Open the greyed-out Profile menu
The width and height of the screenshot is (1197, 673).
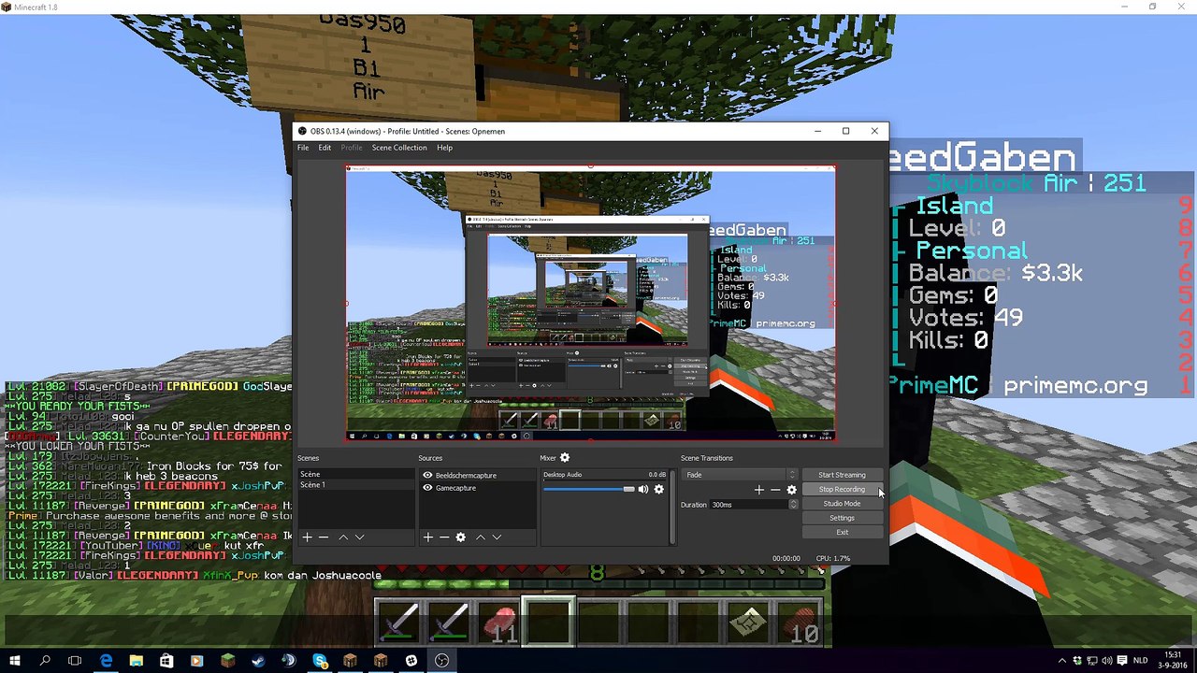tap(352, 148)
